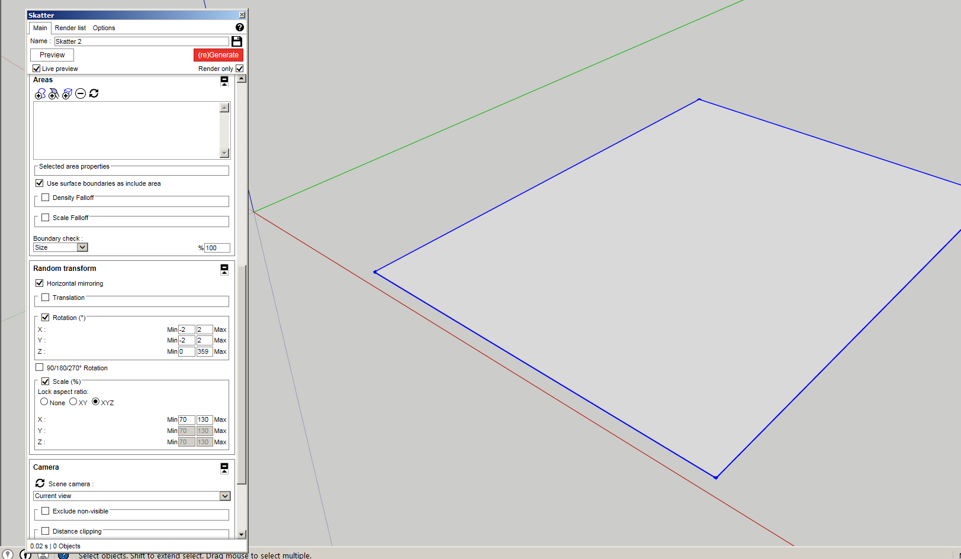Open the Render list tab
The image size is (961, 559).
(x=70, y=28)
